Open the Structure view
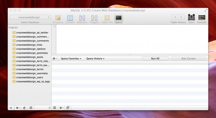Screen dimensions: 216x118 coord(58,18)
